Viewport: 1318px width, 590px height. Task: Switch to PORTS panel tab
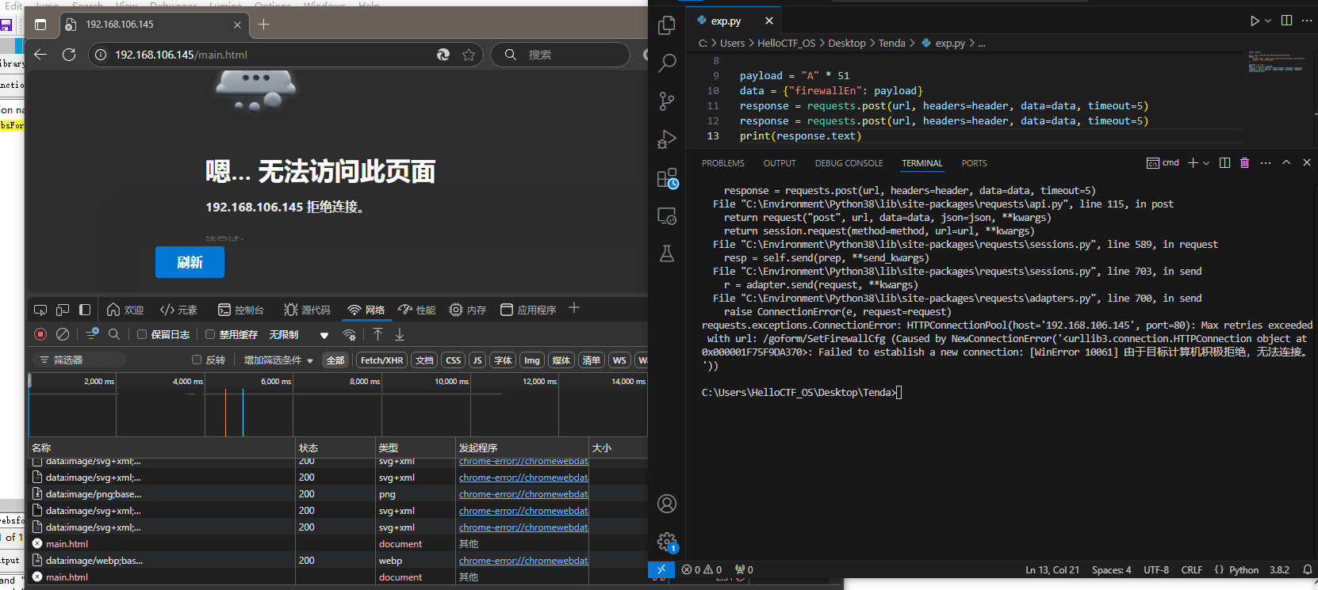tap(974, 163)
